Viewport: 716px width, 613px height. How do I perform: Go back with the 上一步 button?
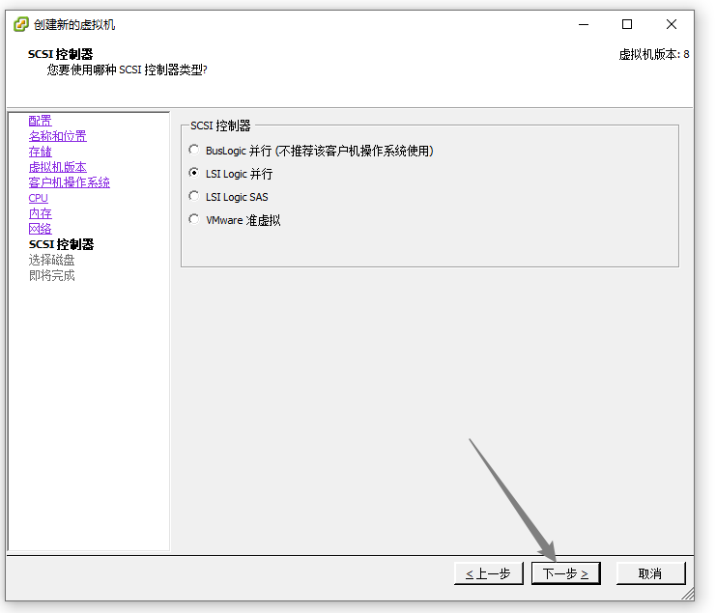489,573
